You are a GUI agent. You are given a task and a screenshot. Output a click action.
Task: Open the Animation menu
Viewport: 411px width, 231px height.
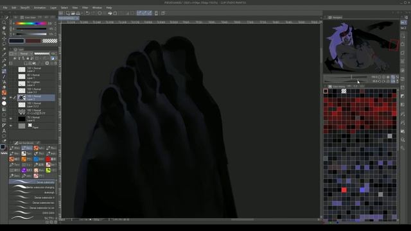tap(40, 8)
